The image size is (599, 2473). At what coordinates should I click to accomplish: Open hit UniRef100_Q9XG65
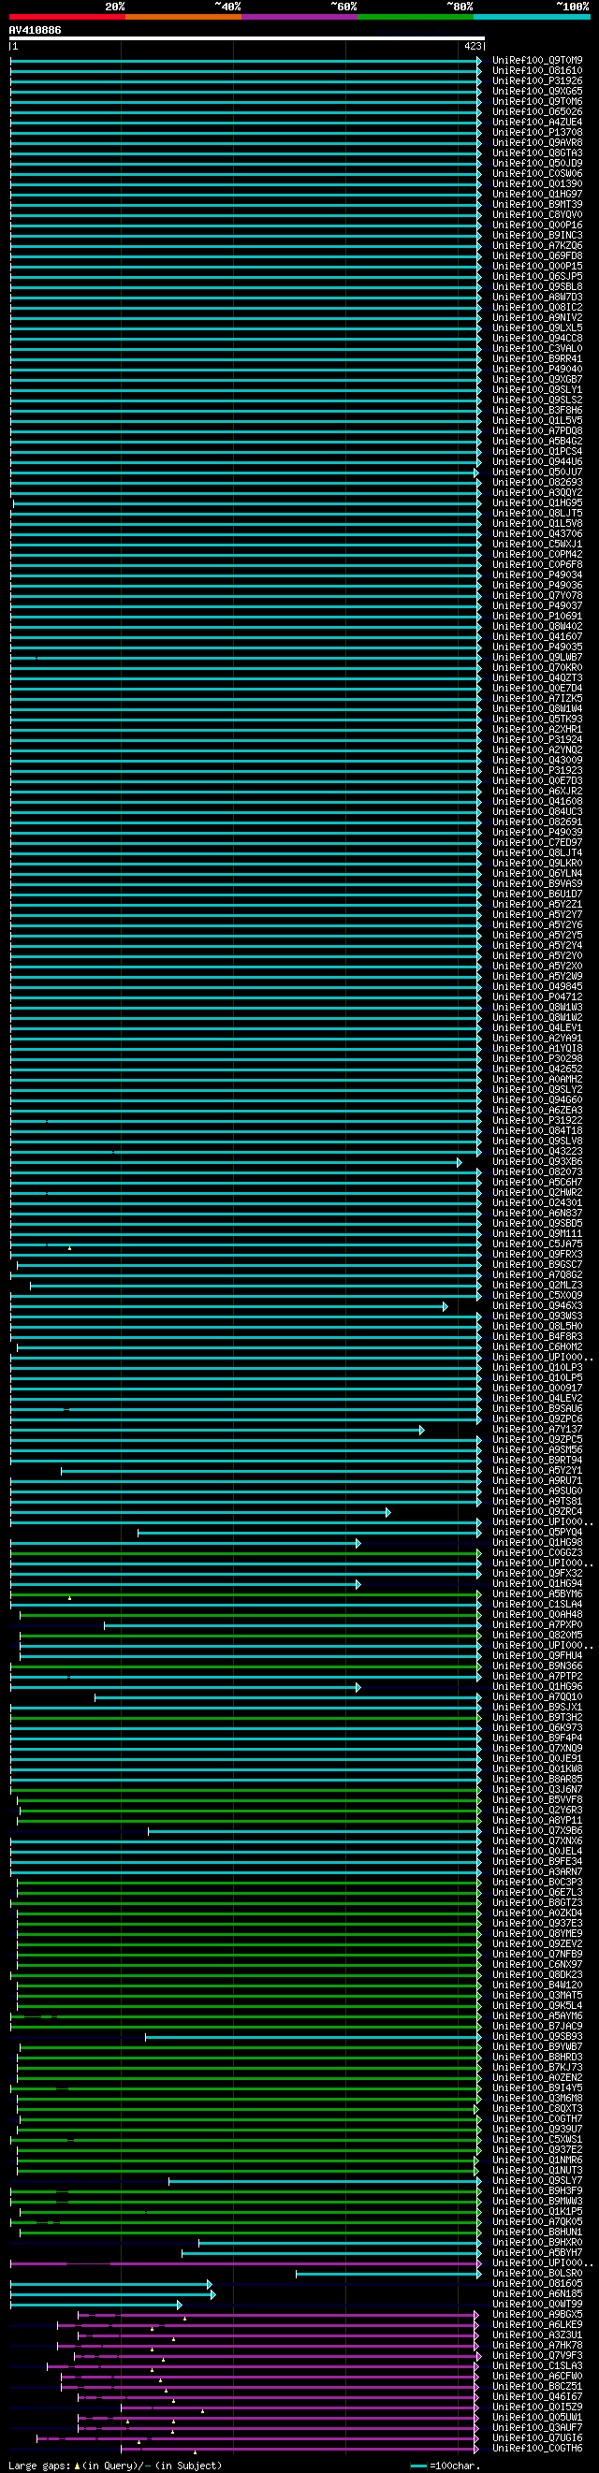click(x=537, y=91)
